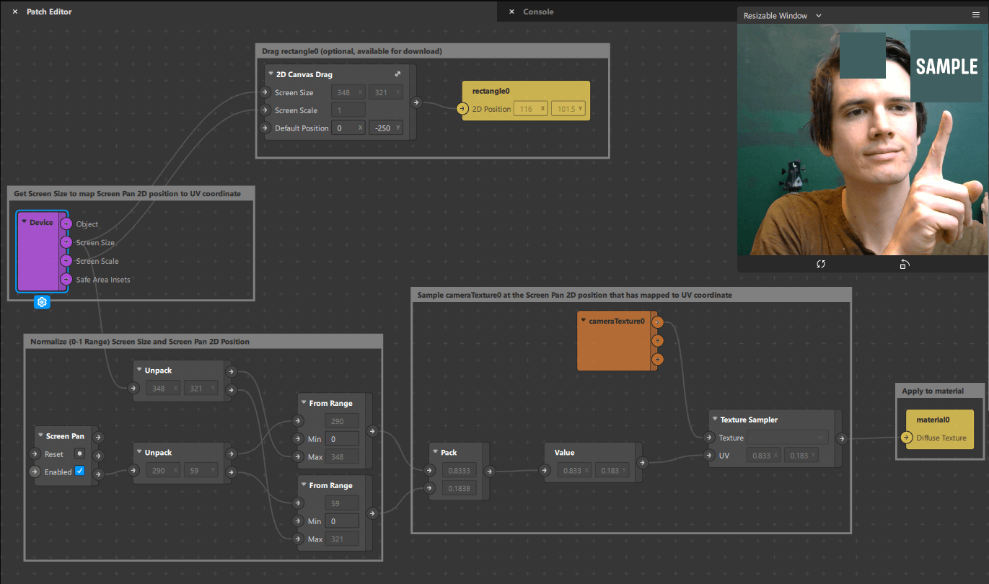
Task: Collapse the cameraTexture0 patch
Action: (584, 320)
